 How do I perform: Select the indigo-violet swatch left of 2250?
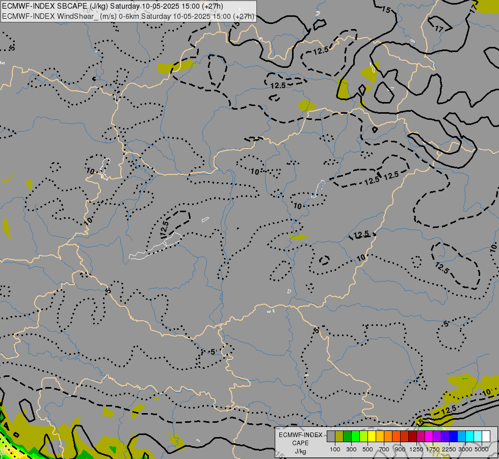(445, 436)
